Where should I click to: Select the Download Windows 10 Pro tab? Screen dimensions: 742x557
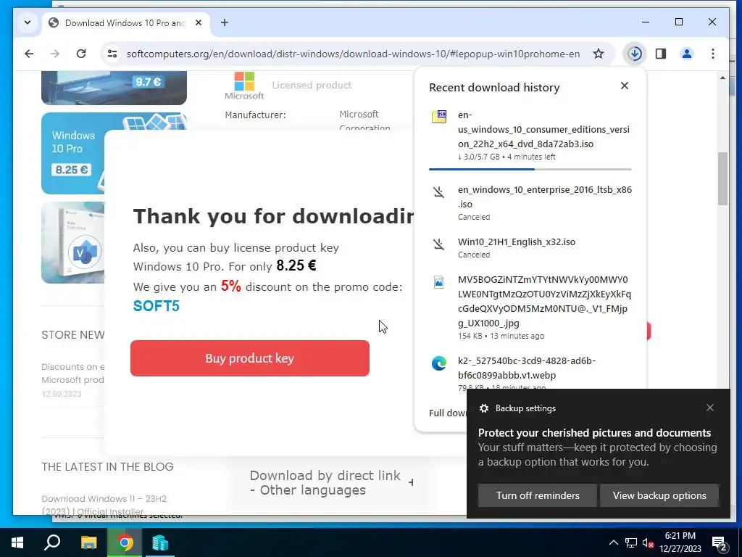[x=125, y=22]
